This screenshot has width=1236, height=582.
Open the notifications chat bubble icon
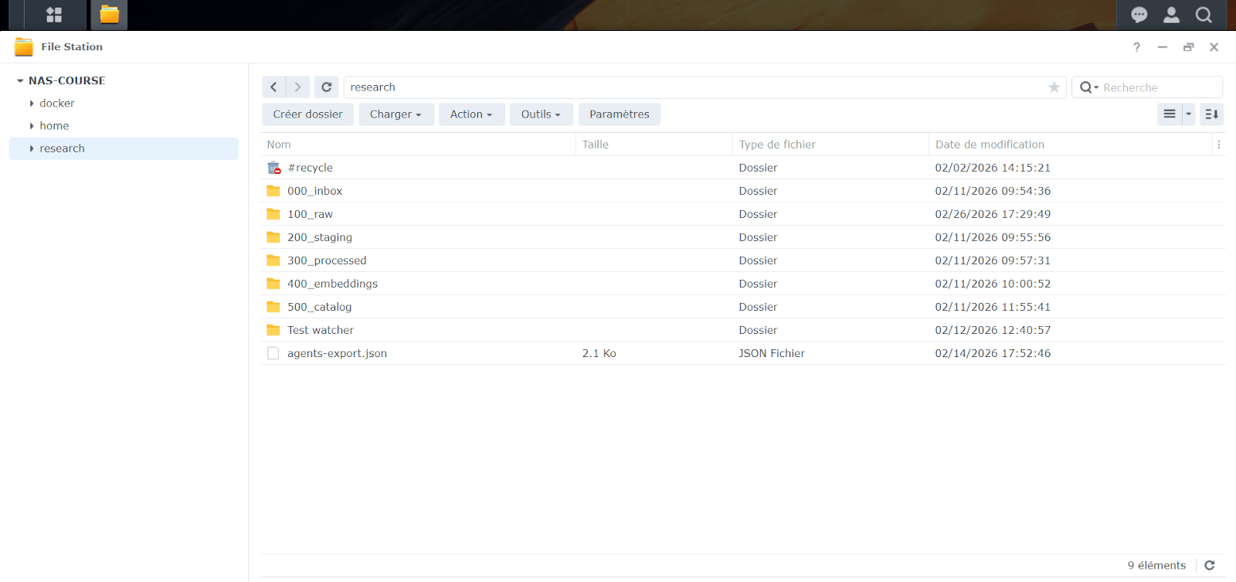1139,15
